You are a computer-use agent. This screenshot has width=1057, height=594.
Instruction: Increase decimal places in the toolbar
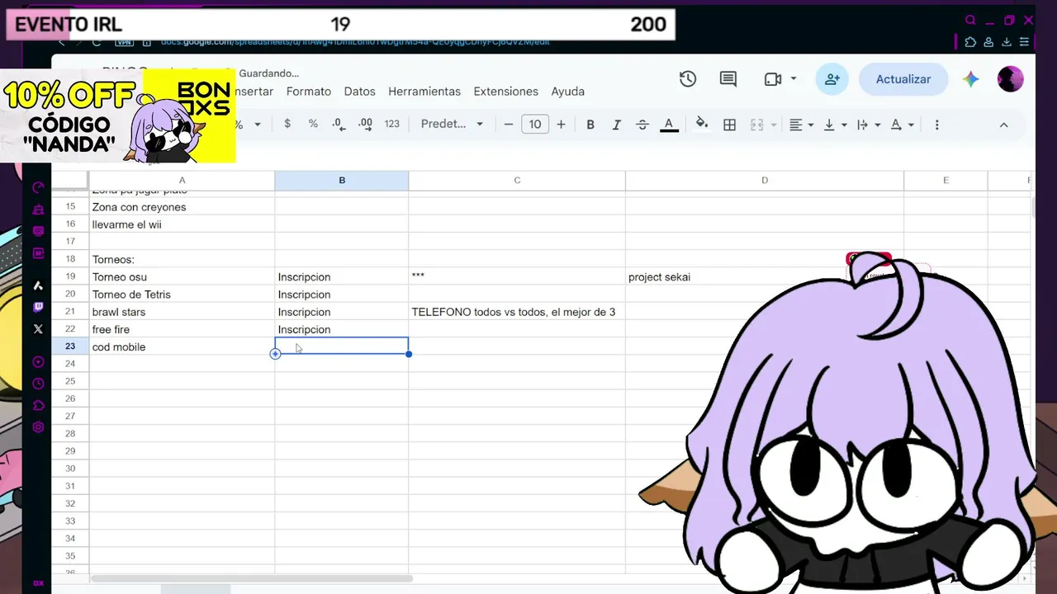(x=366, y=124)
